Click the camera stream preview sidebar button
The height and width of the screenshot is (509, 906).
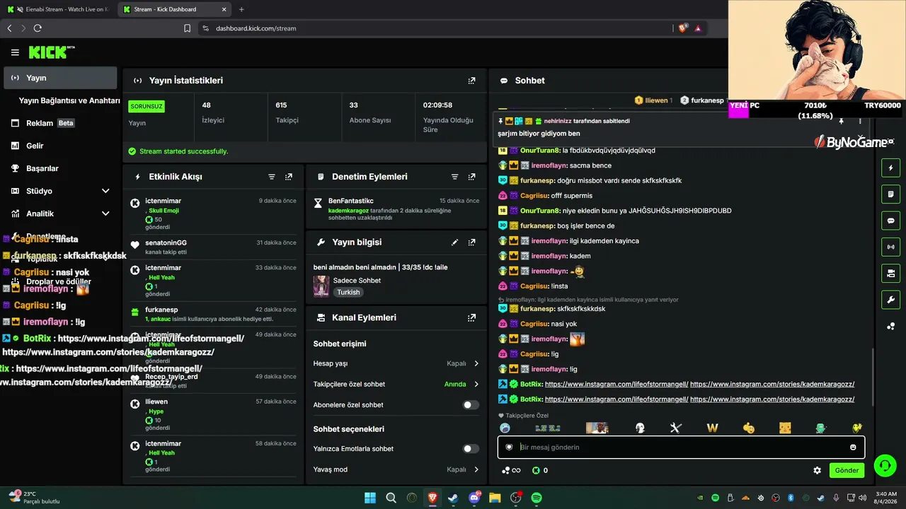pos(890,273)
